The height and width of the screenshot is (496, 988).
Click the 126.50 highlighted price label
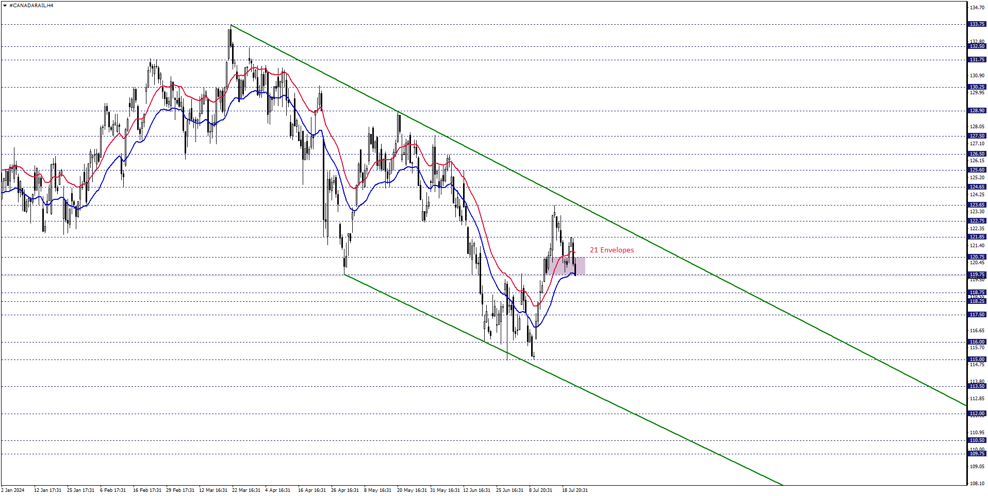tap(977, 154)
